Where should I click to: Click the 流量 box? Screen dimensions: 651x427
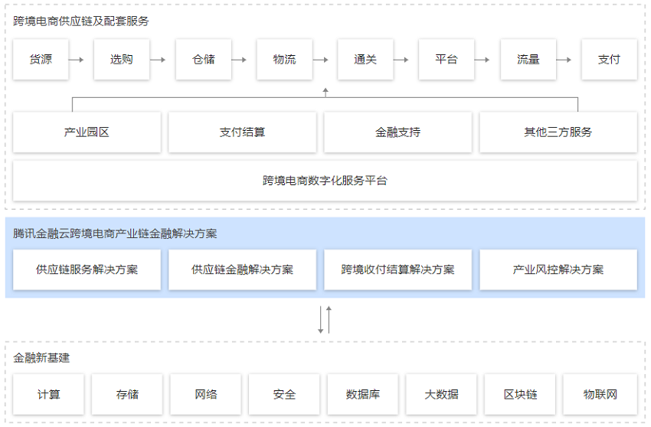[528, 60]
